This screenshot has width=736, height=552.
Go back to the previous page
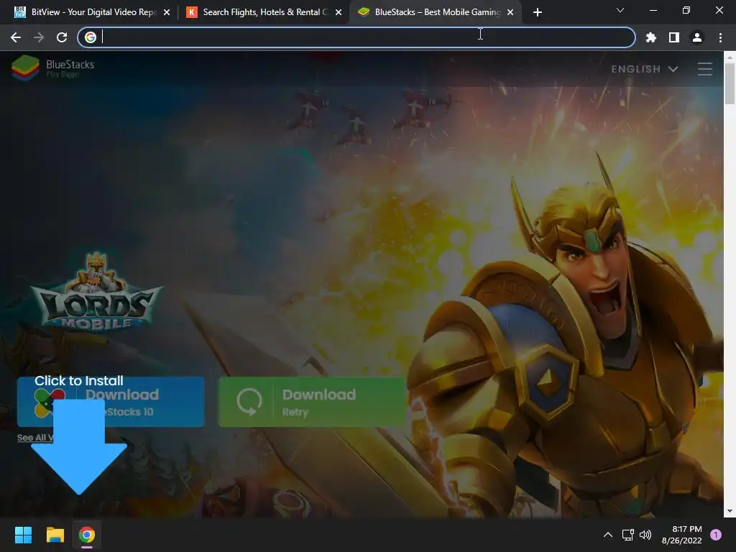tap(16, 37)
